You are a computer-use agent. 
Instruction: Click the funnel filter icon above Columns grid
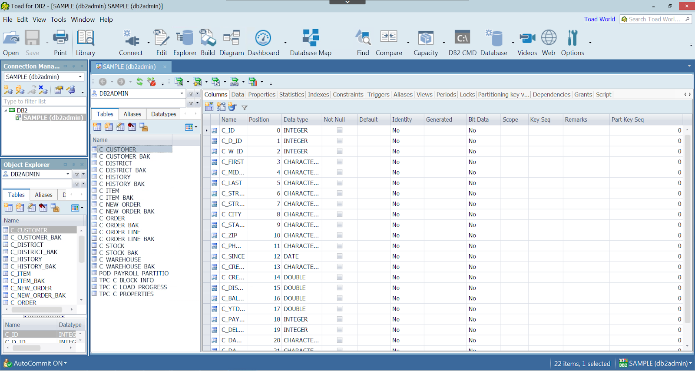(245, 107)
